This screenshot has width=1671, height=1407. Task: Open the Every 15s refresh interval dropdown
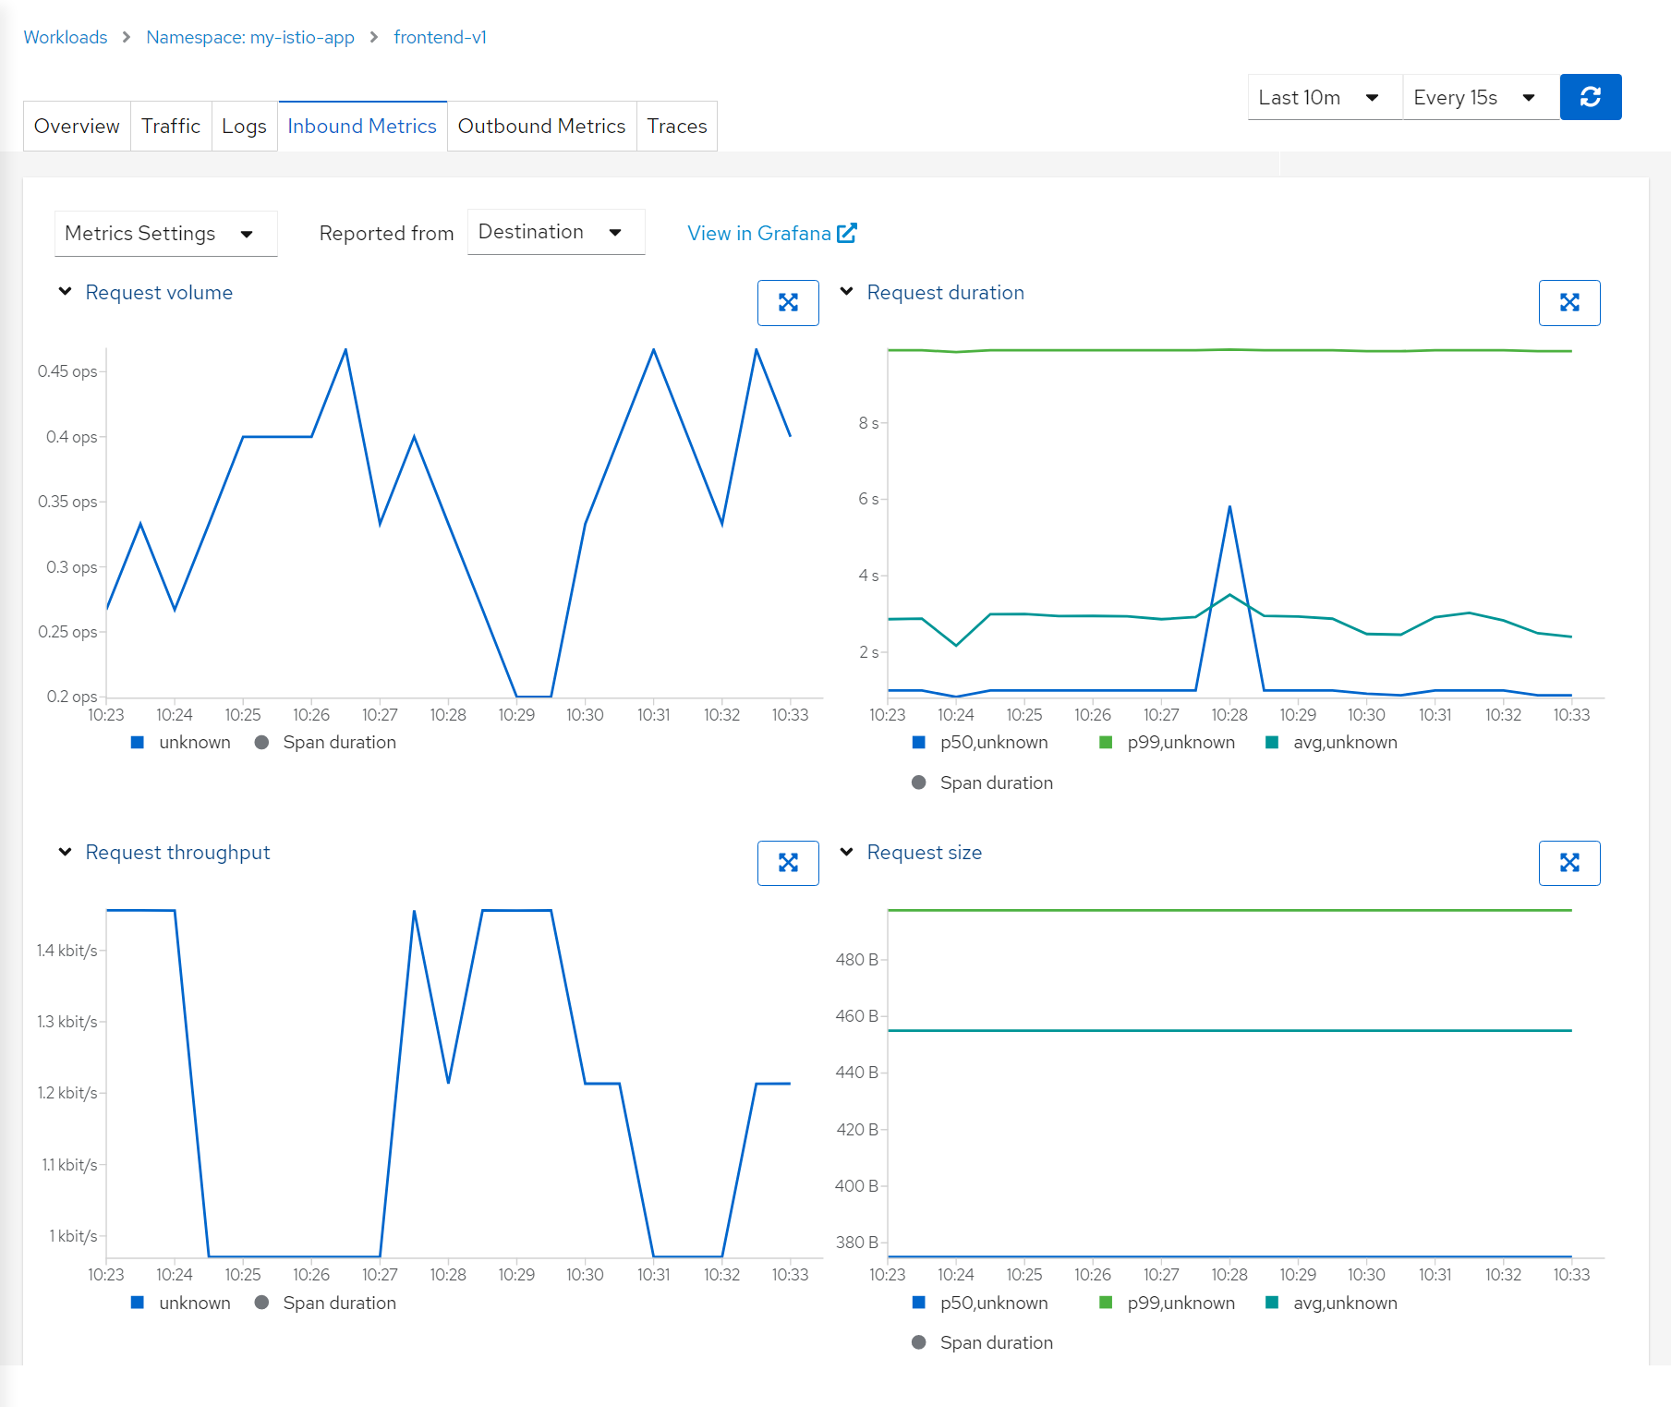(1481, 97)
